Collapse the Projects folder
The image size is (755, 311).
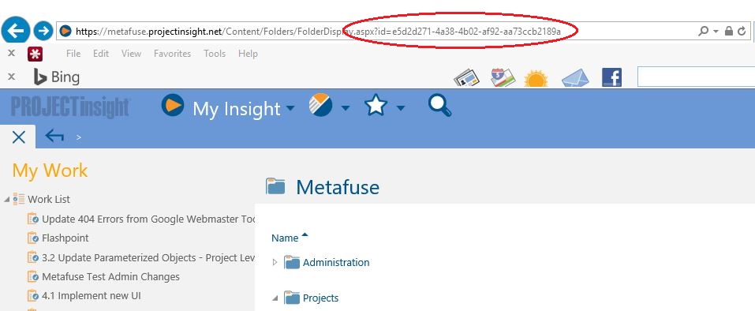click(275, 298)
